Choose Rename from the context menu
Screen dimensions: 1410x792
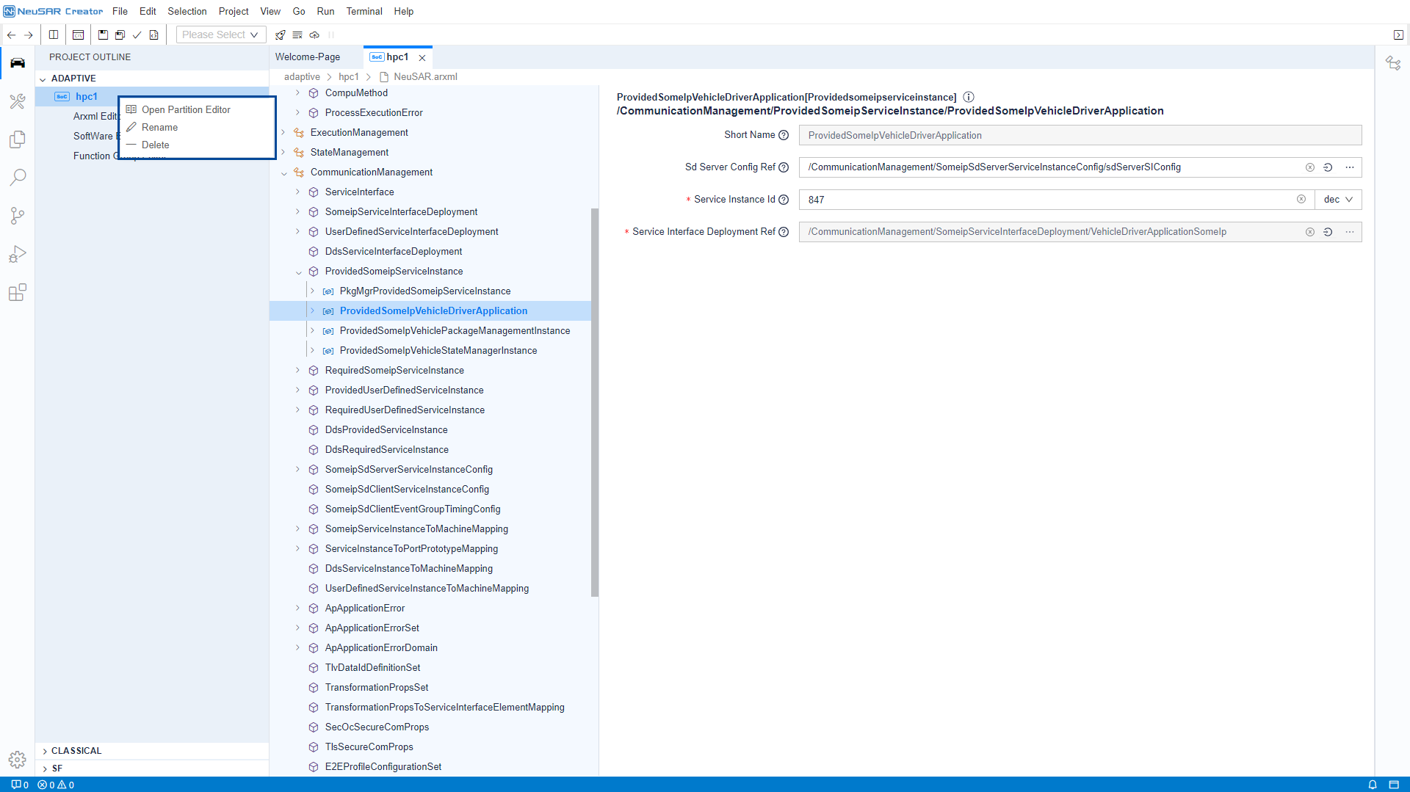(x=159, y=127)
